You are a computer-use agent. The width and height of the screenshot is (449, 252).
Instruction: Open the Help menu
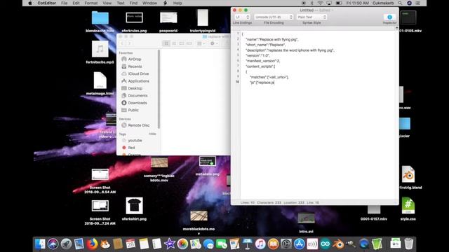click(177, 3)
